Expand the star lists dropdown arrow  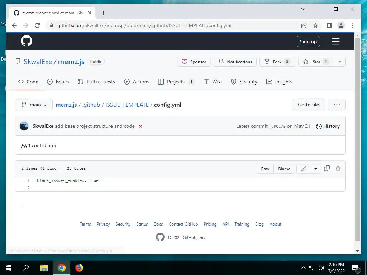click(x=340, y=62)
